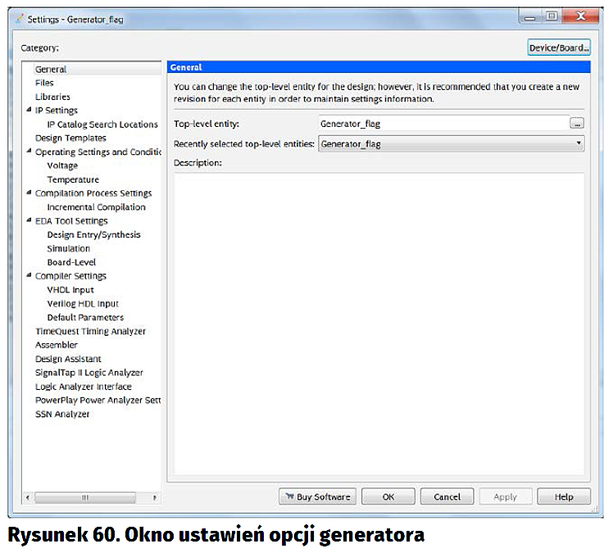Open VHDL Input settings

pos(70,289)
